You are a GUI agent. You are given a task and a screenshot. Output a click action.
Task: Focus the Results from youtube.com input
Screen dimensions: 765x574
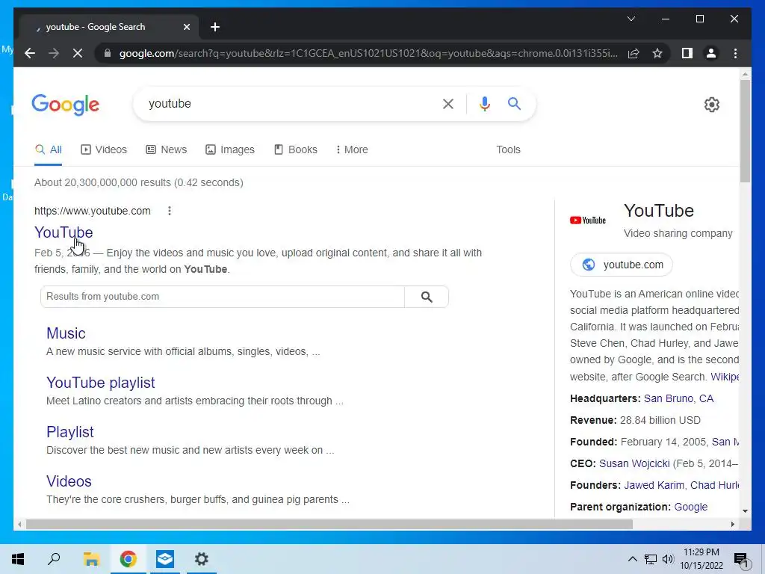223,297
